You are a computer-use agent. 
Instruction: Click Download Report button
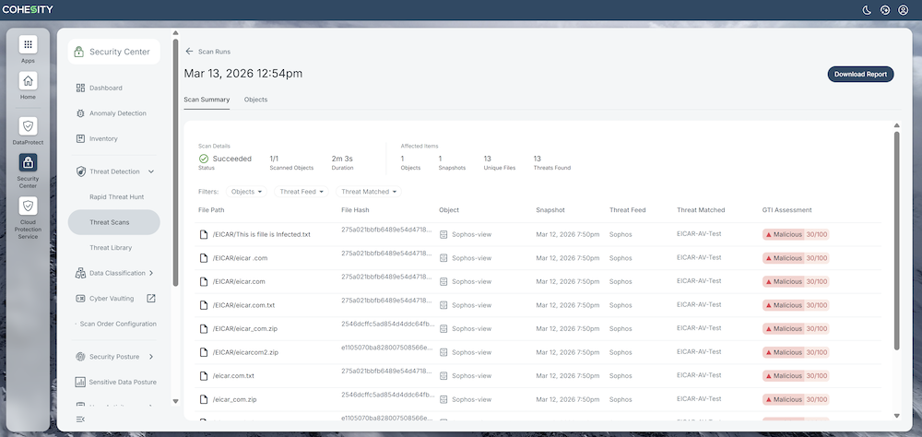[x=860, y=74]
